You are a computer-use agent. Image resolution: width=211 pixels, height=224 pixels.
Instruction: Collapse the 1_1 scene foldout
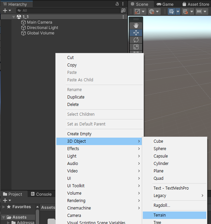(14, 17)
